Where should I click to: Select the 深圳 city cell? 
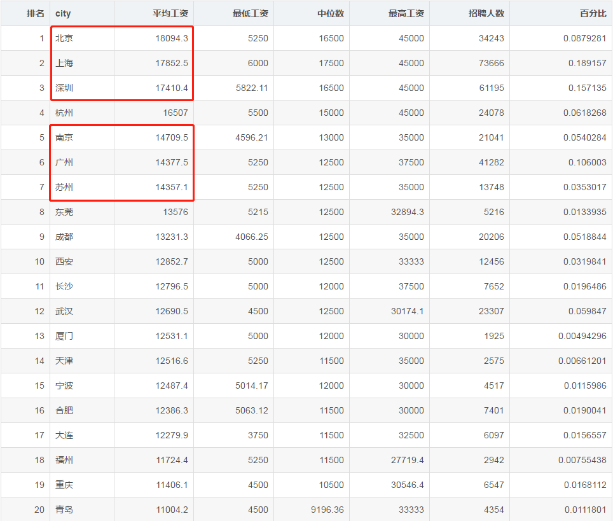(64, 88)
